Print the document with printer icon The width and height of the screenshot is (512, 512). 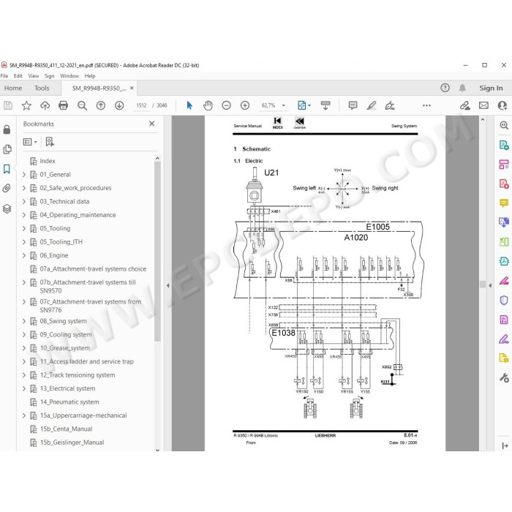[63, 105]
